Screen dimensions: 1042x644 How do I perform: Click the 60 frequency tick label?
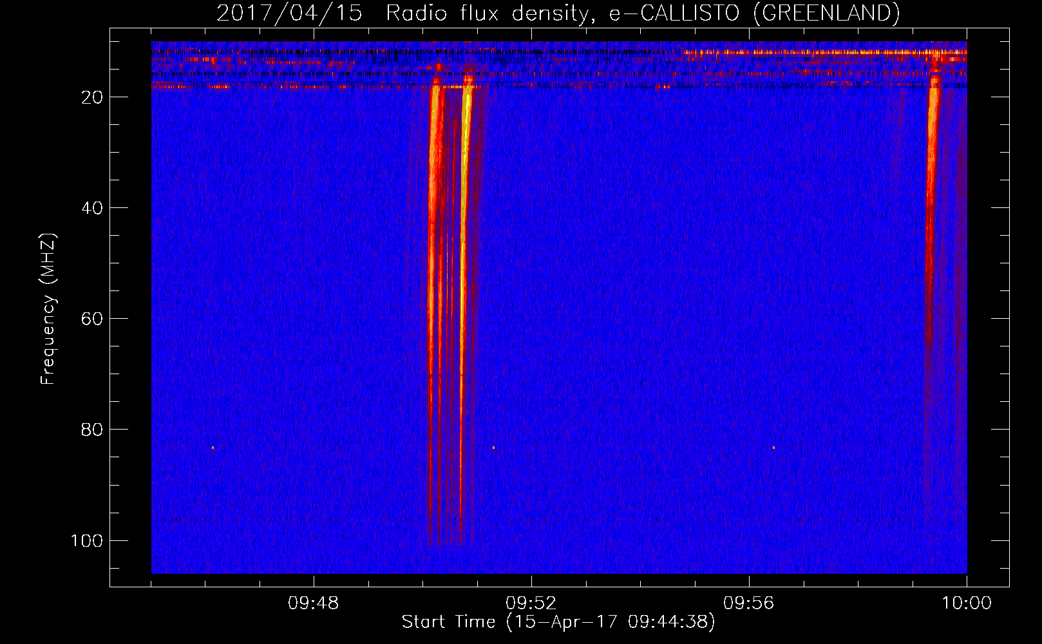pos(92,319)
